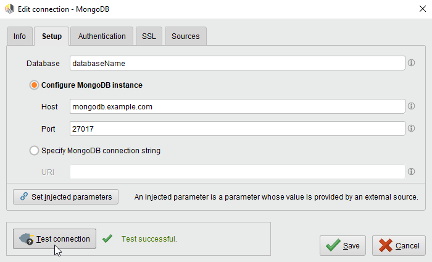The height and width of the screenshot is (262, 432).
Task: Select Specify MongoDB connection string option
Action: pyautogui.click(x=35, y=150)
